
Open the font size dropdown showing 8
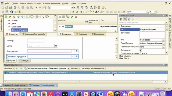[155, 12]
